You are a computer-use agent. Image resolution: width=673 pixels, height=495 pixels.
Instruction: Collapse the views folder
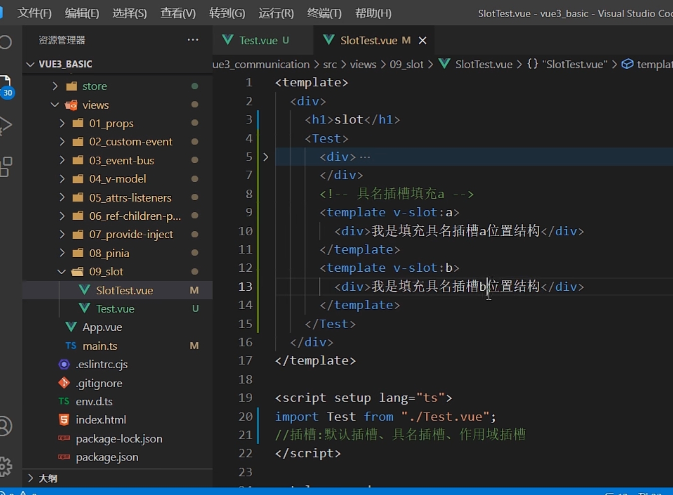point(55,105)
